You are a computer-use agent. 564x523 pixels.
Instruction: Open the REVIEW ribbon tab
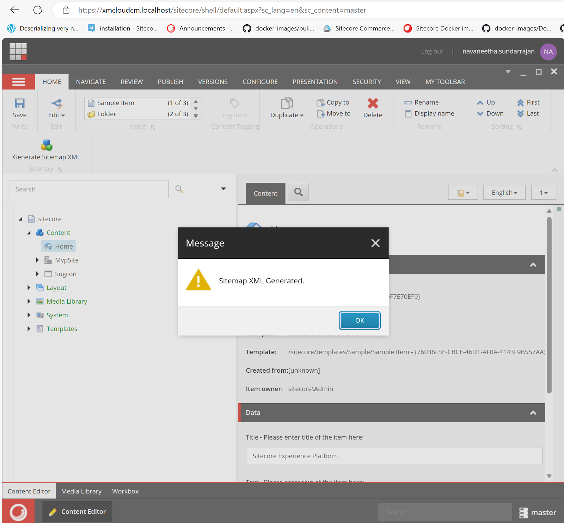pyautogui.click(x=132, y=82)
